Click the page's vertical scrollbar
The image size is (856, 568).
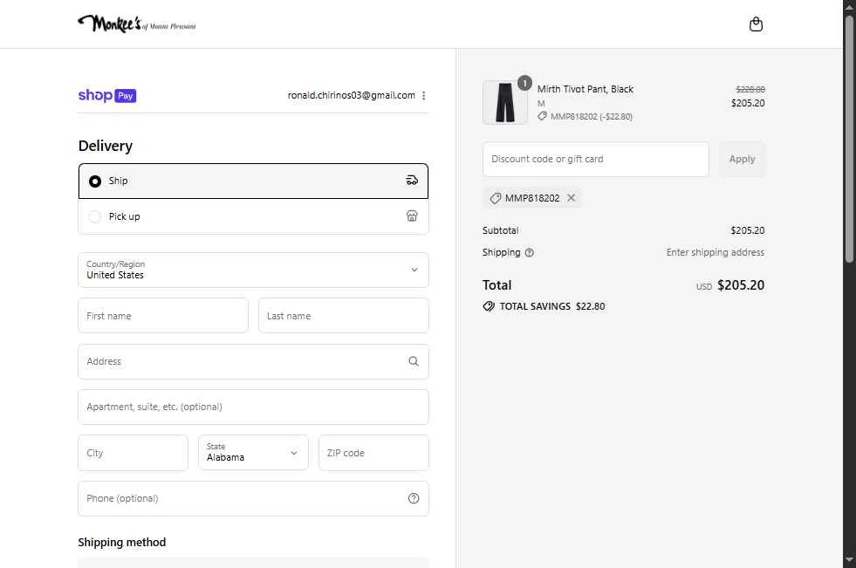(849, 139)
